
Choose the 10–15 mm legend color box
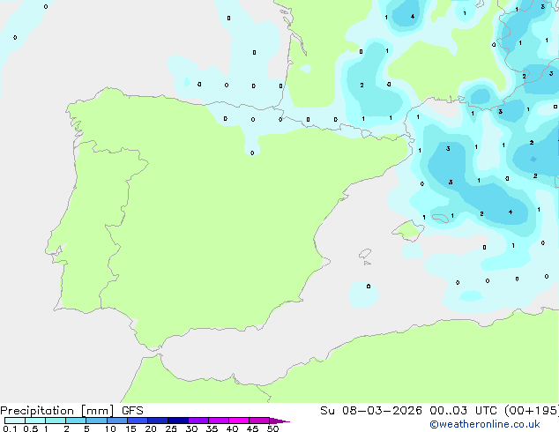(x=117, y=421)
